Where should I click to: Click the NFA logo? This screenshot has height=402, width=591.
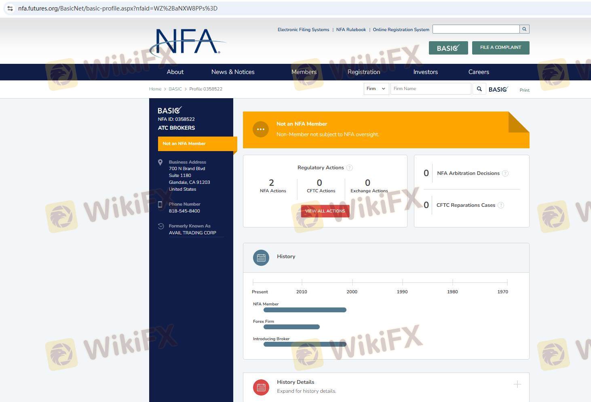coord(187,42)
